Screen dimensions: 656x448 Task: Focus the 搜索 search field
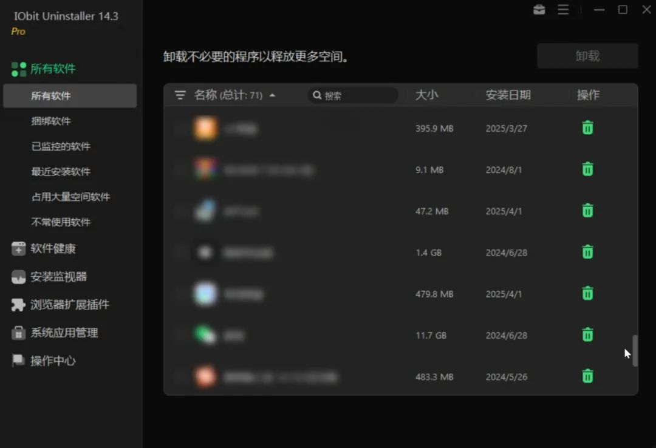click(x=354, y=95)
